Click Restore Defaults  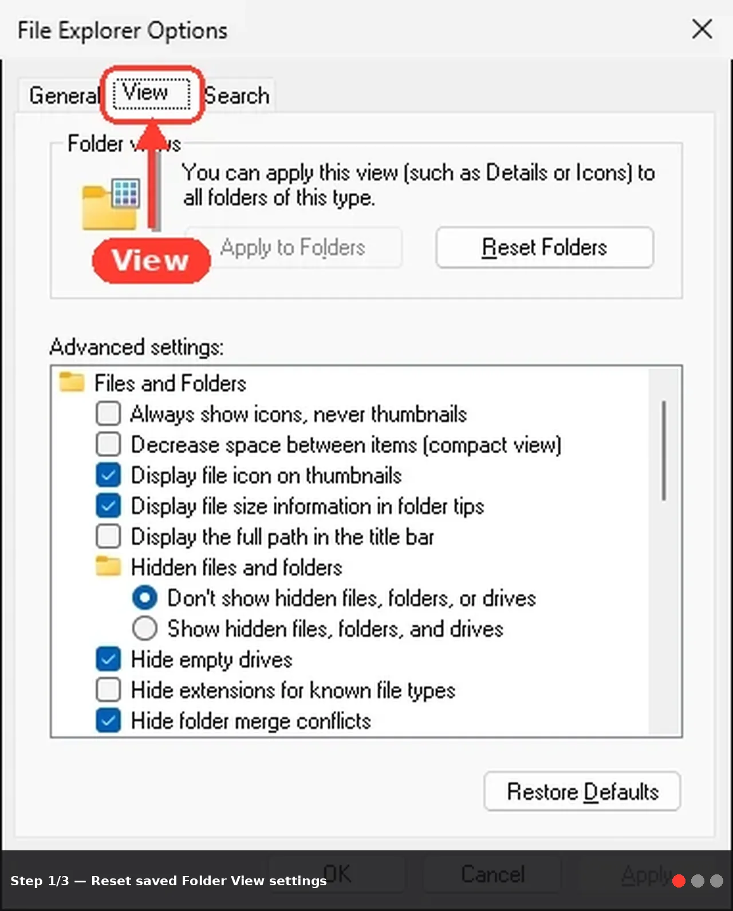click(582, 791)
